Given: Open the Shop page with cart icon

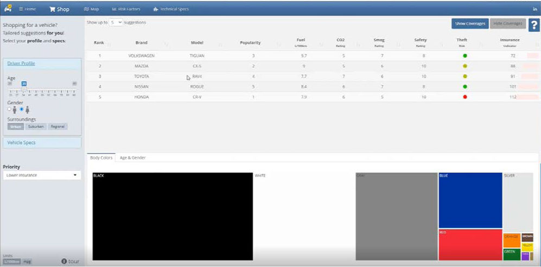Looking at the screenshot, I should click(x=59, y=9).
